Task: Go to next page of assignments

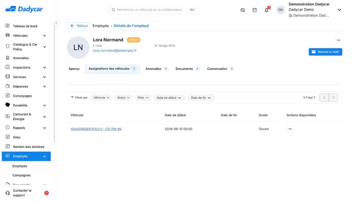Action: coord(333,98)
